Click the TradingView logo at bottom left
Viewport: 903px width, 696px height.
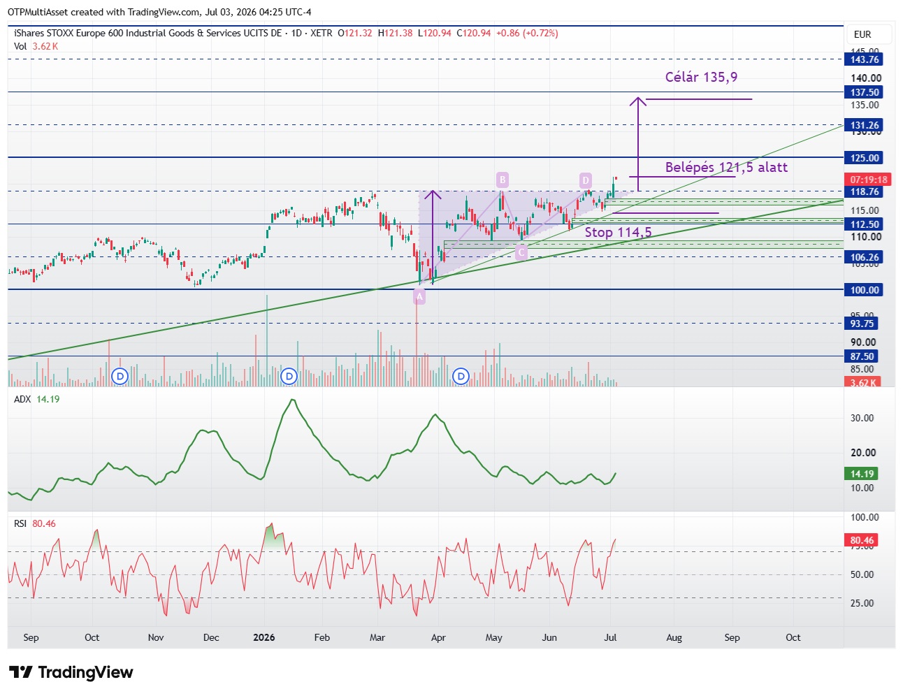tap(71, 672)
